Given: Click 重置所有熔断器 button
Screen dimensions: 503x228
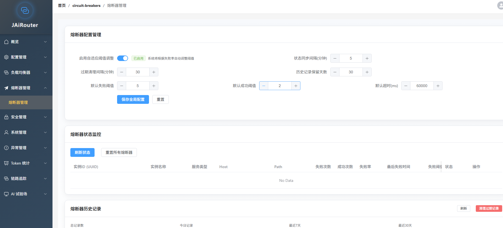Looking at the screenshot, I should click(x=119, y=152).
